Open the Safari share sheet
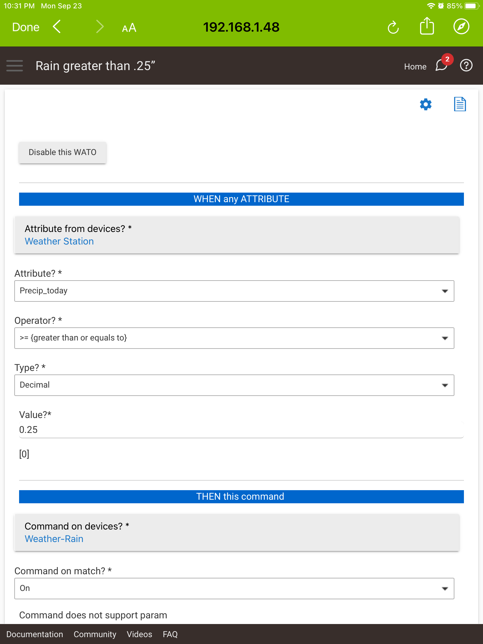This screenshot has width=483, height=644. click(427, 27)
